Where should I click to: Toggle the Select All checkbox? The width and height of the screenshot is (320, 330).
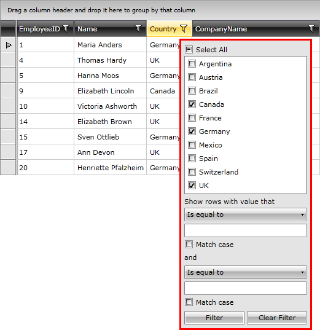(x=189, y=50)
